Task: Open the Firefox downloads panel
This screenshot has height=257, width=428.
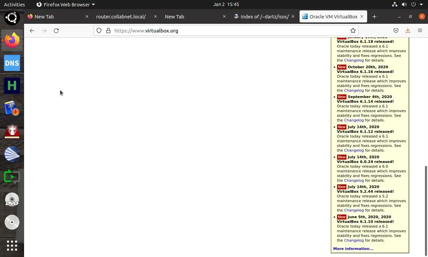Action: point(408,30)
